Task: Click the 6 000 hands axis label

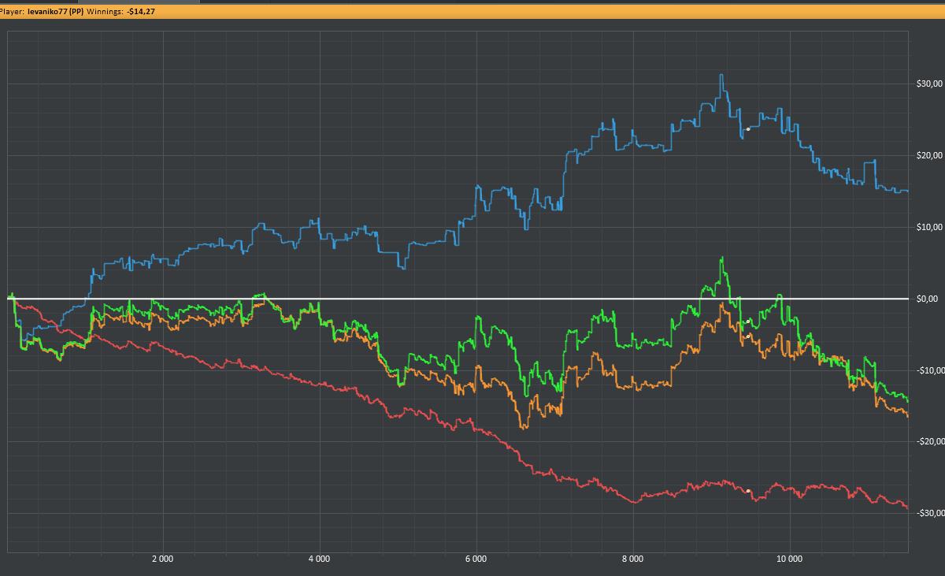Action: (x=476, y=559)
